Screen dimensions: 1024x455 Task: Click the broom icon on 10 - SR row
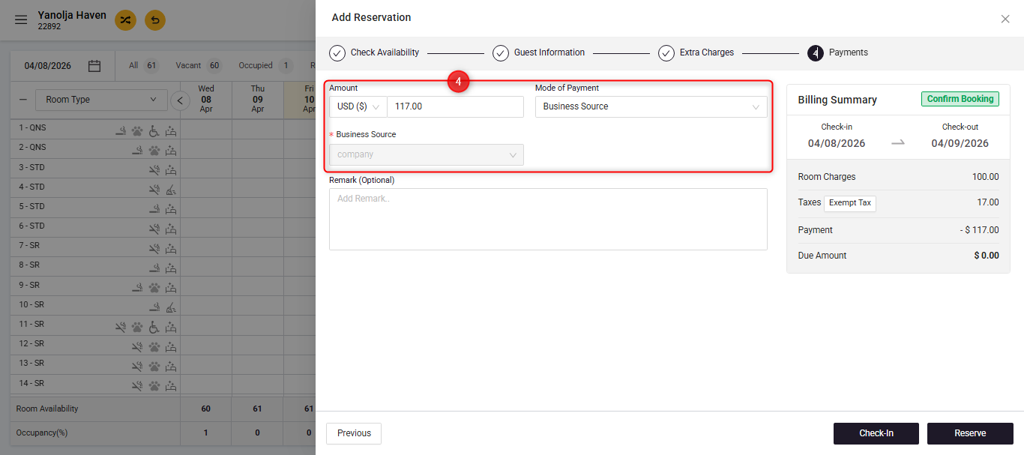tap(171, 307)
